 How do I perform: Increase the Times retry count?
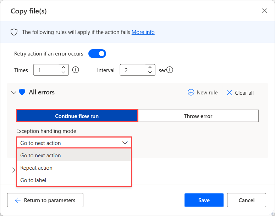(x=63, y=67)
